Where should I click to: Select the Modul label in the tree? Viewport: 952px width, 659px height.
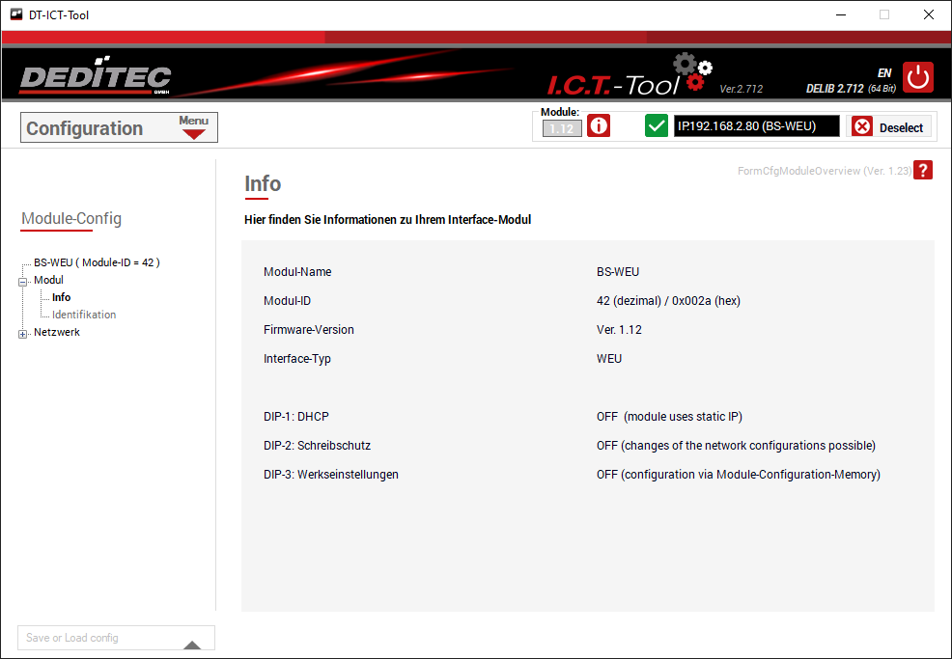point(48,280)
